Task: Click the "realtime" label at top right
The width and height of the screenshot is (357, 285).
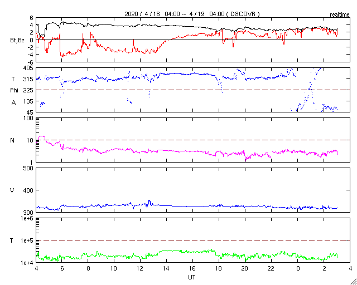Action: click(x=339, y=13)
